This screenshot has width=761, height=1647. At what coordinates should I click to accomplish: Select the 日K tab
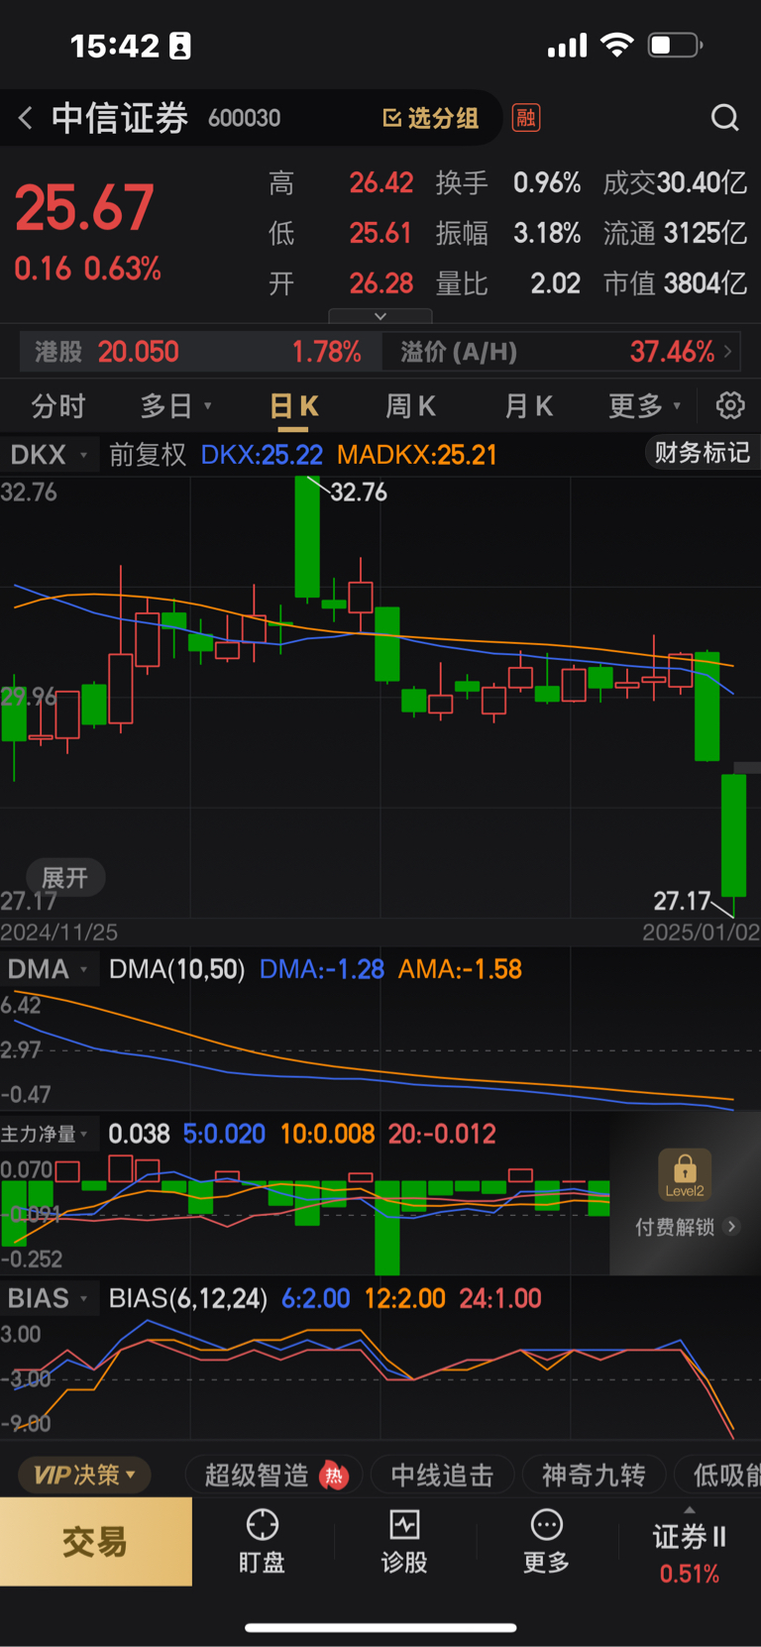(x=294, y=406)
